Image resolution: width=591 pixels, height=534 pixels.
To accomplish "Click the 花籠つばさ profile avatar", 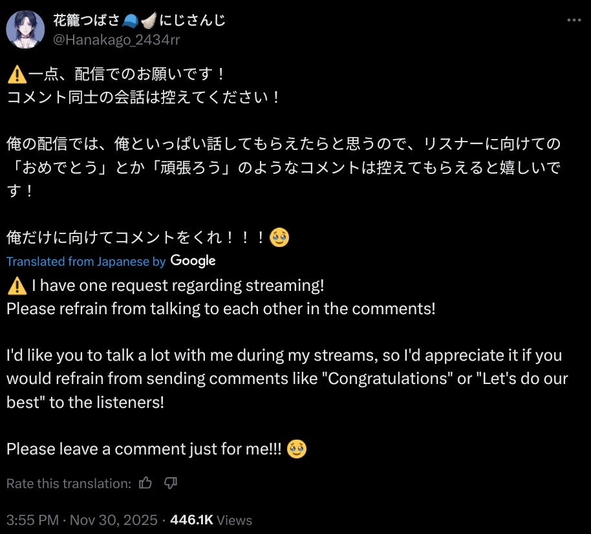I will click(25, 30).
